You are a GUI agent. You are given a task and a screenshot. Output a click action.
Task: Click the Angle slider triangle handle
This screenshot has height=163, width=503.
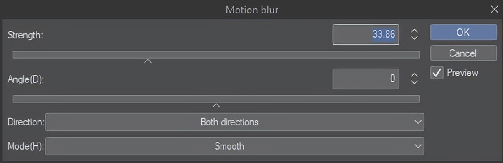pos(216,105)
